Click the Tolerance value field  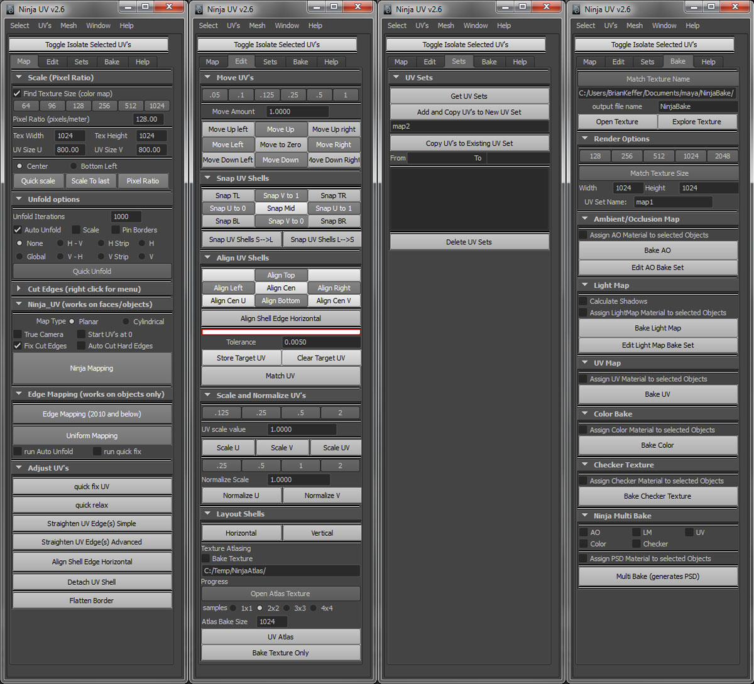pos(321,342)
